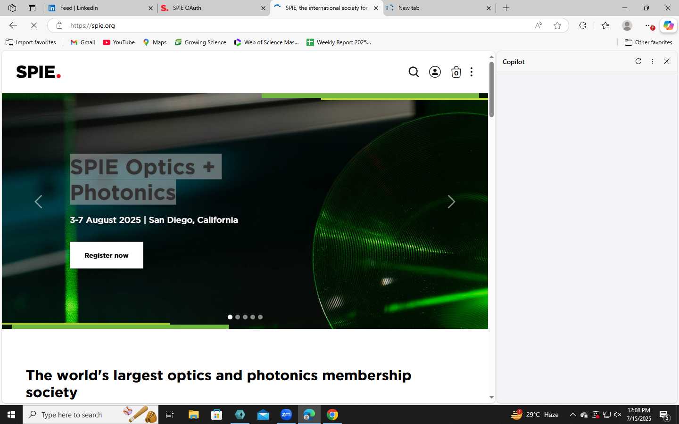This screenshot has height=424, width=679.
Task: Open the Mail app from taskbar
Action: pyautogui.click(x=263, y=415)
